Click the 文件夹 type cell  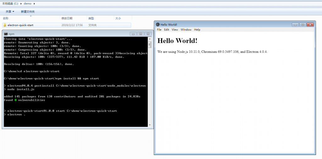[x=92, y=25]
